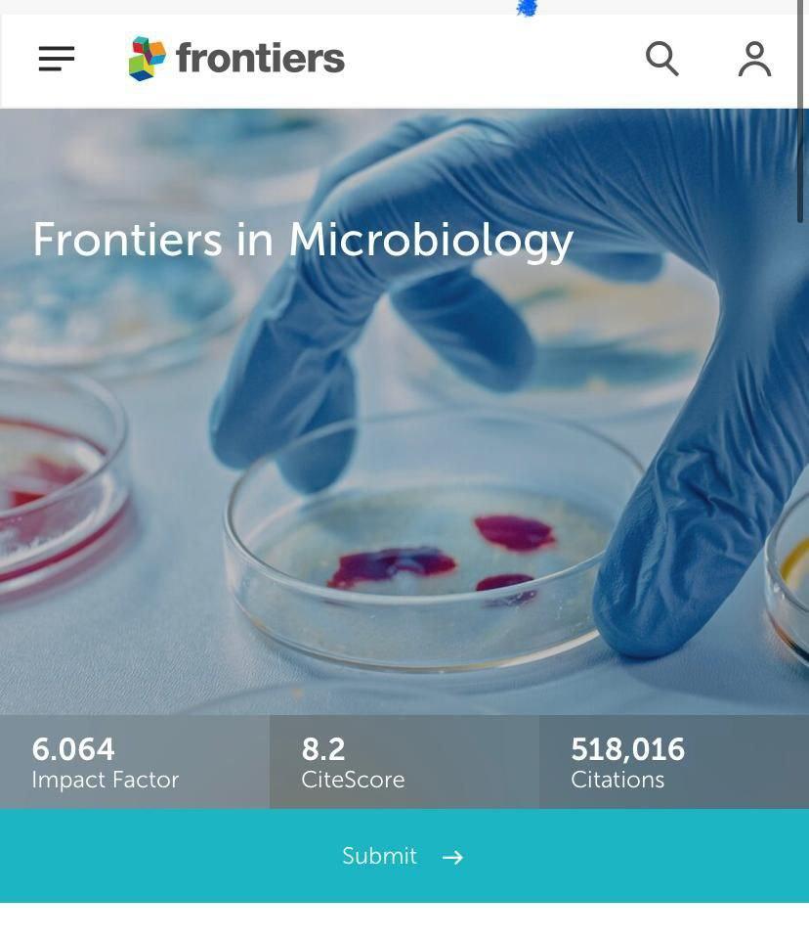Click the Impact Factor label

point(106,780)
